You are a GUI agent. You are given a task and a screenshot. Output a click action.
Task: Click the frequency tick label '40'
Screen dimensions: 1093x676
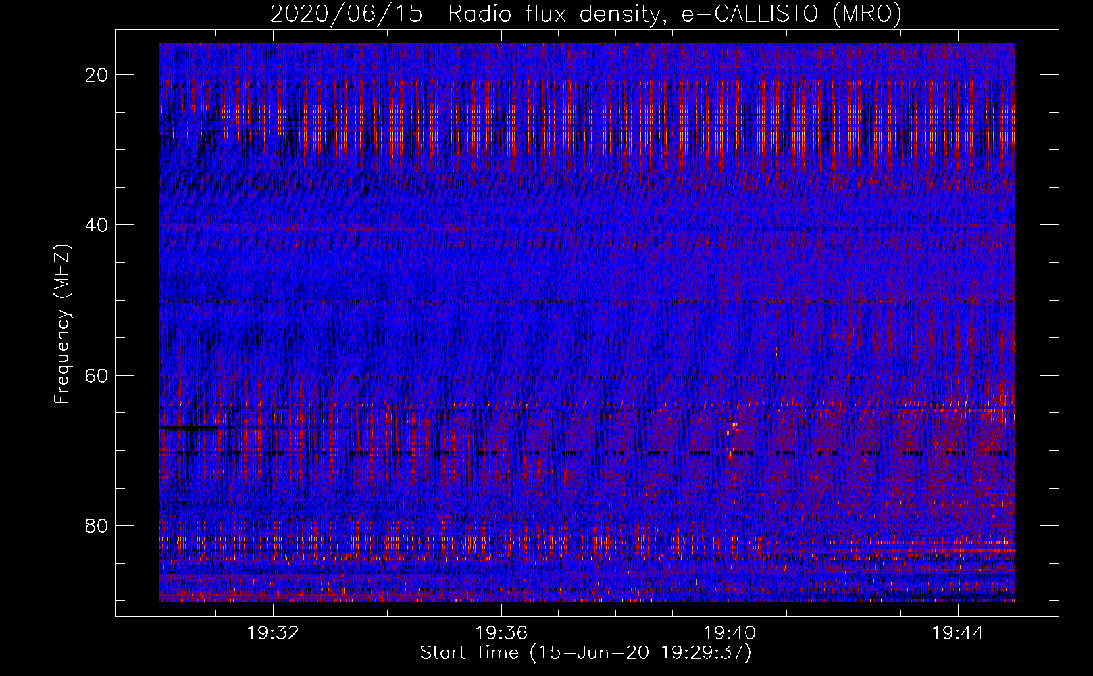click(x=97, y=225)
